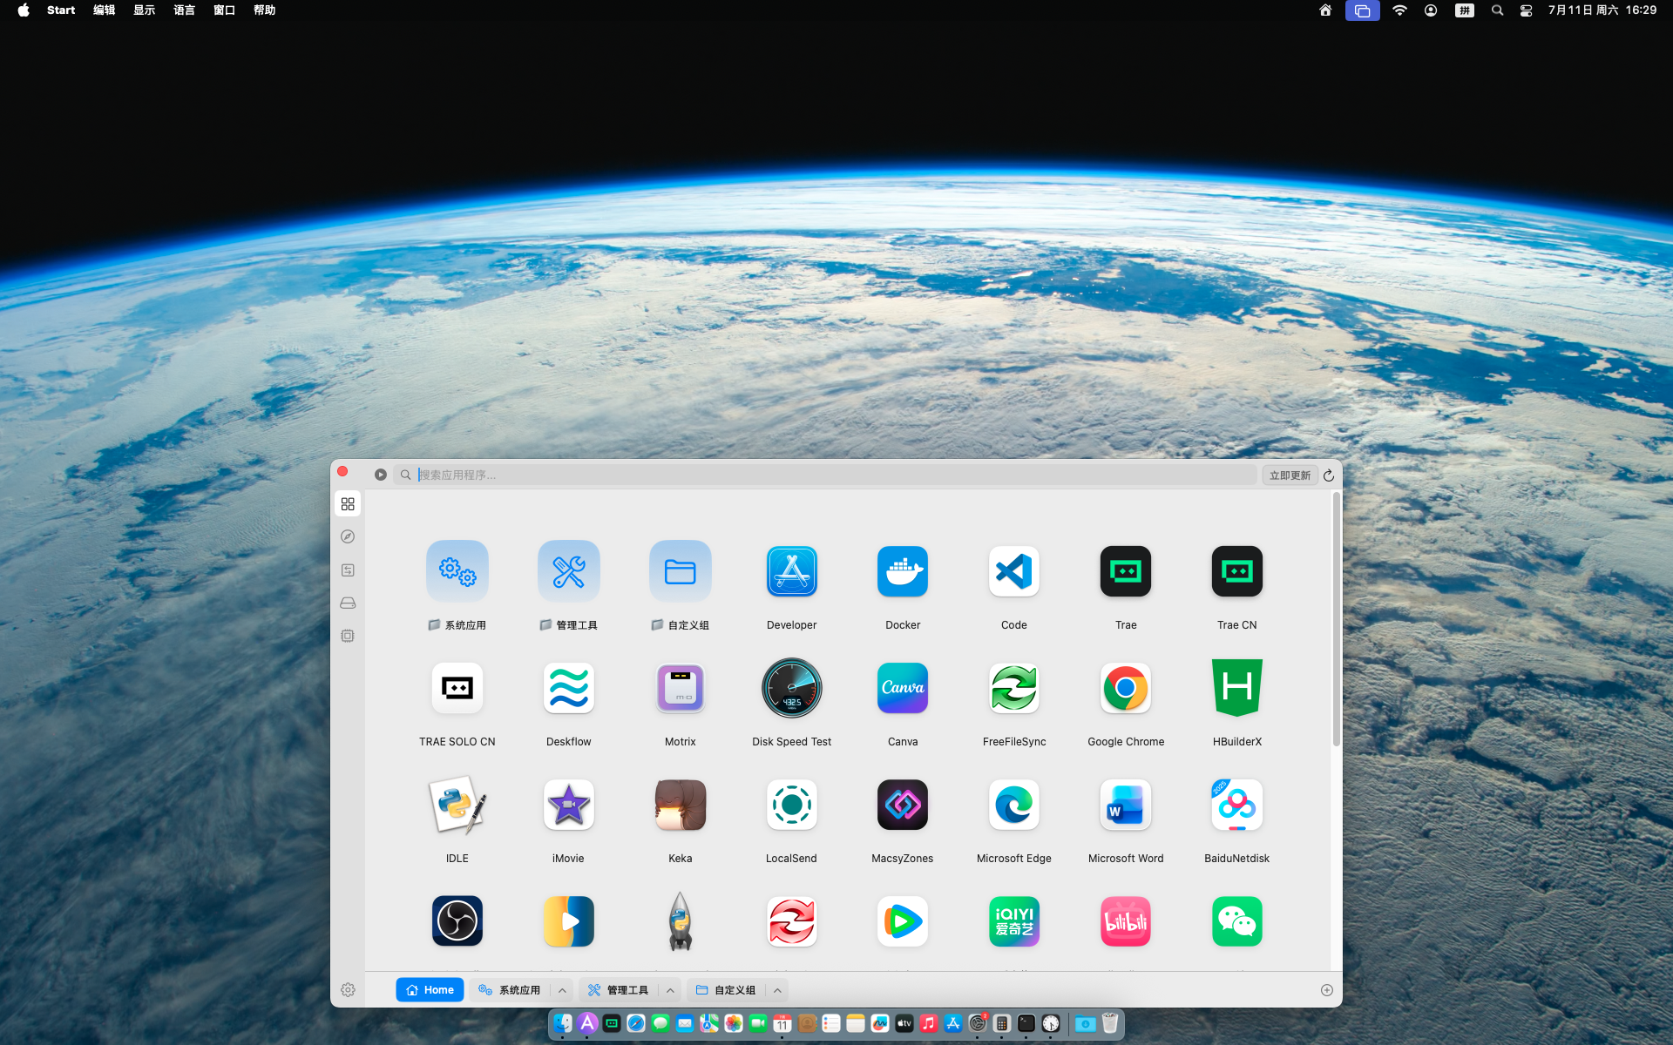Expand the 自定义组 group chevron
Screen dimensions: 1673x1045
point(777,990)
